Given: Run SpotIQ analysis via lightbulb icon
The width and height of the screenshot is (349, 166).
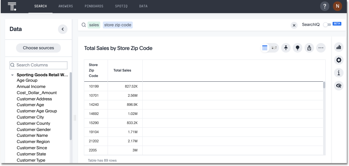Looking at the screenshot, I should coord(298,48).
